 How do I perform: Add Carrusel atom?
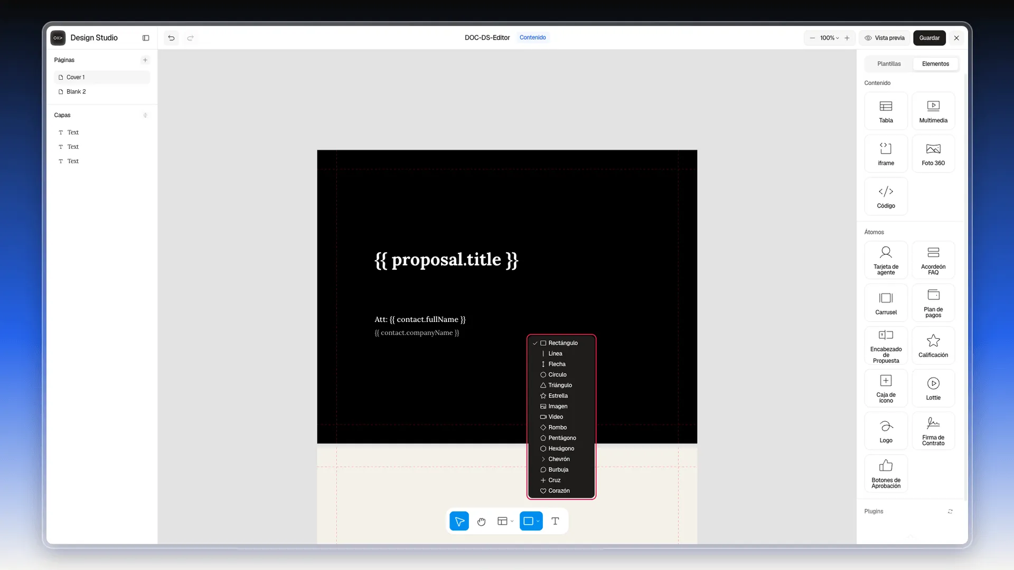coord(886,303)
